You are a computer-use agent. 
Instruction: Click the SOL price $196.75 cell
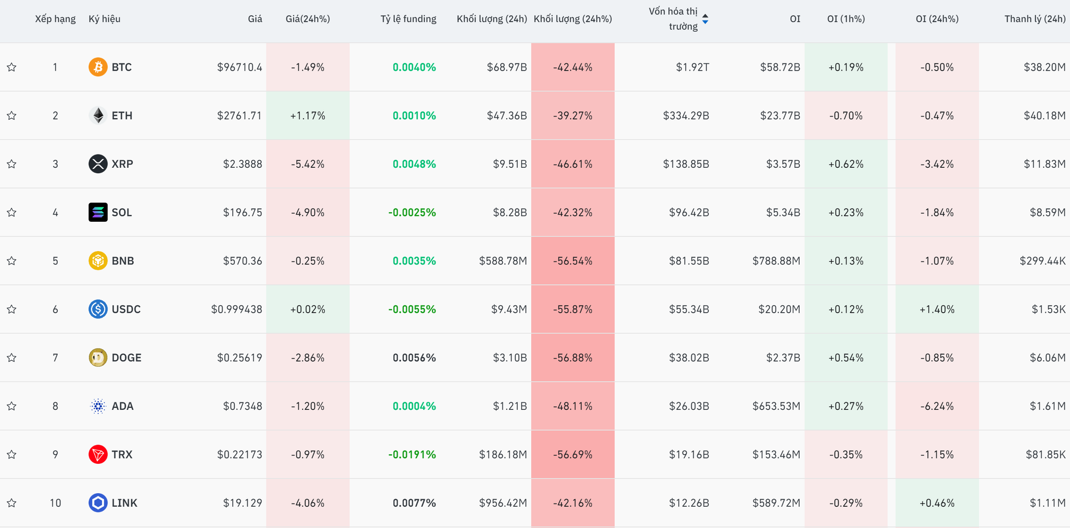[242, 213]
